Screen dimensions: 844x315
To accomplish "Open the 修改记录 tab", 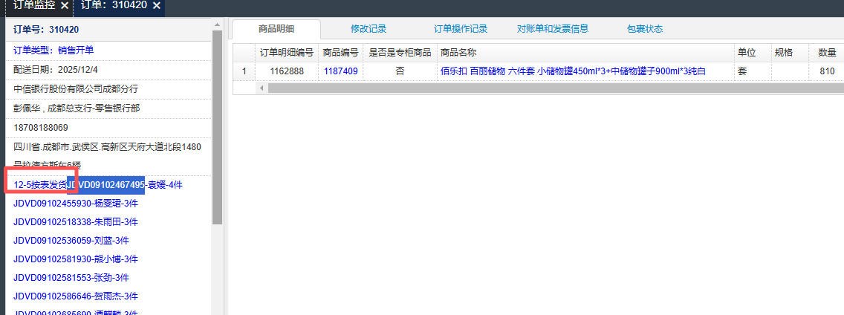I will [x=369, y=29].
